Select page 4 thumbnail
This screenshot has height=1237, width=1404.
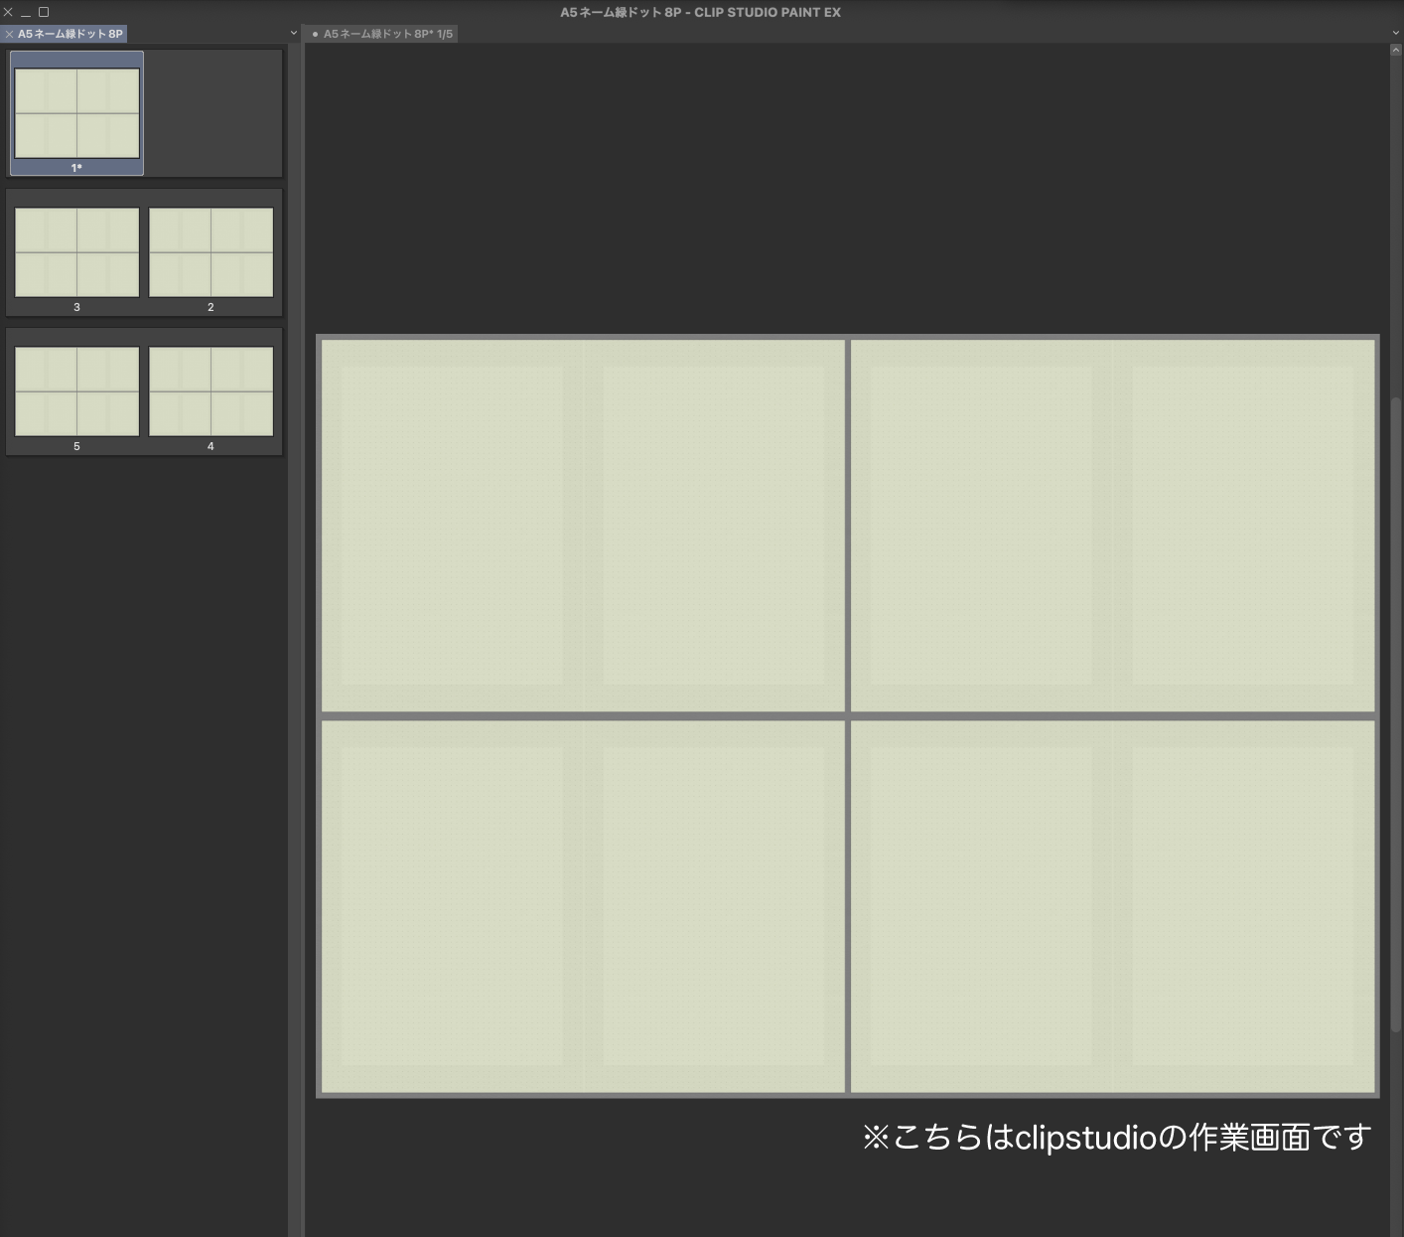(x=211, y=390)
